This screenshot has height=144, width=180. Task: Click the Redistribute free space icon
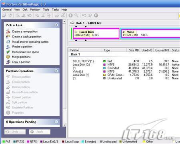tap(8, 52)
